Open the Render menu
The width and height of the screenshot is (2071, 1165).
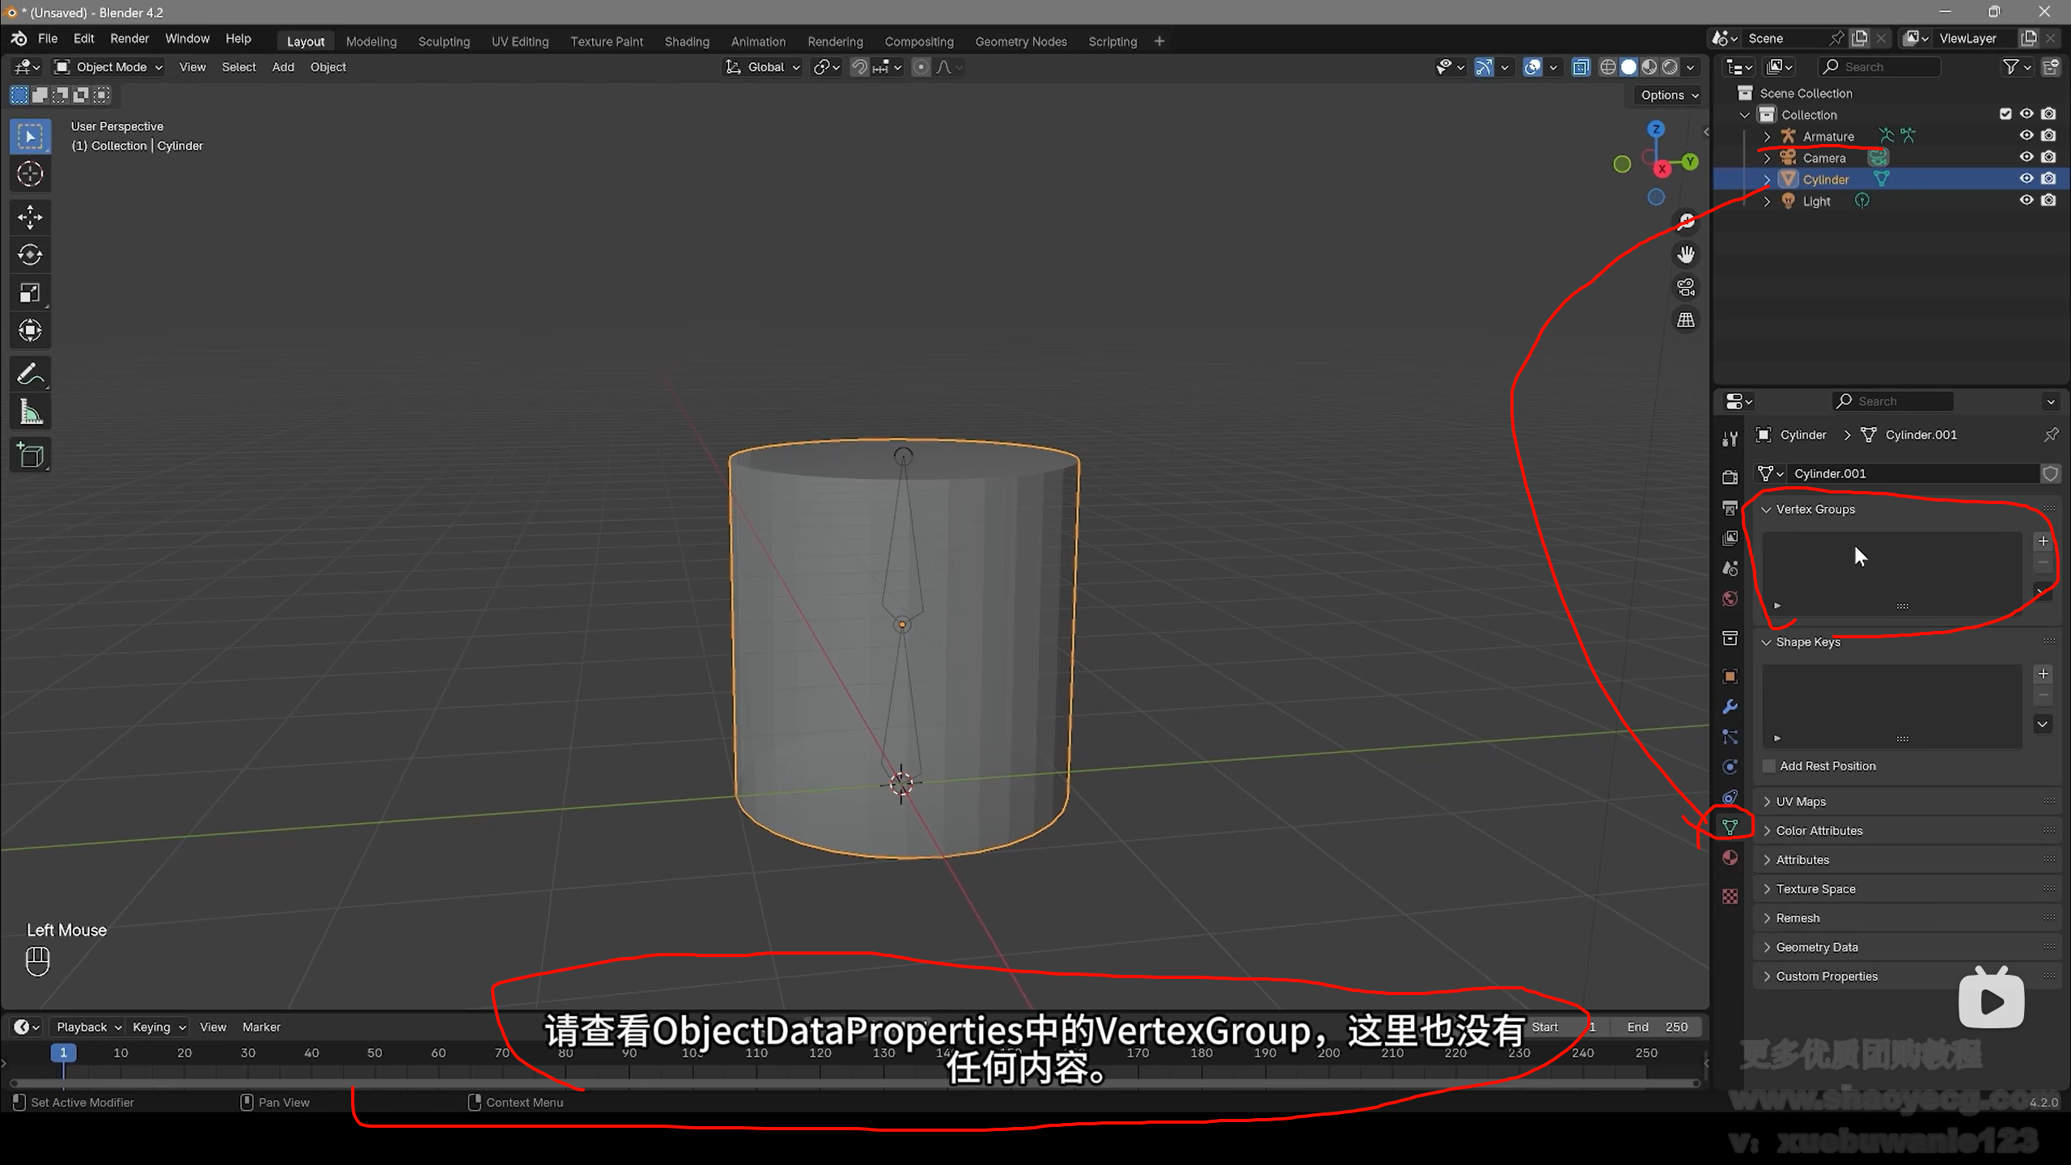point(129,39)
